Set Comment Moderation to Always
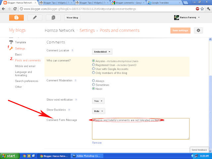Viewport: 212px width, 159px height. [x=93, y=81]
